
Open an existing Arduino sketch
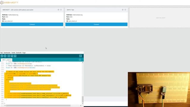(x=12, y=56)
